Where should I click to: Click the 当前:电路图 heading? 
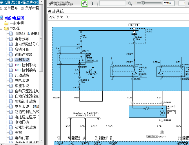(x=14, y=18)
